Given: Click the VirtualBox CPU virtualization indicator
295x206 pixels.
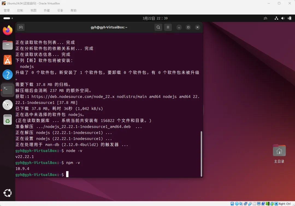Looking at the screenshot, I should coord(267,204).
